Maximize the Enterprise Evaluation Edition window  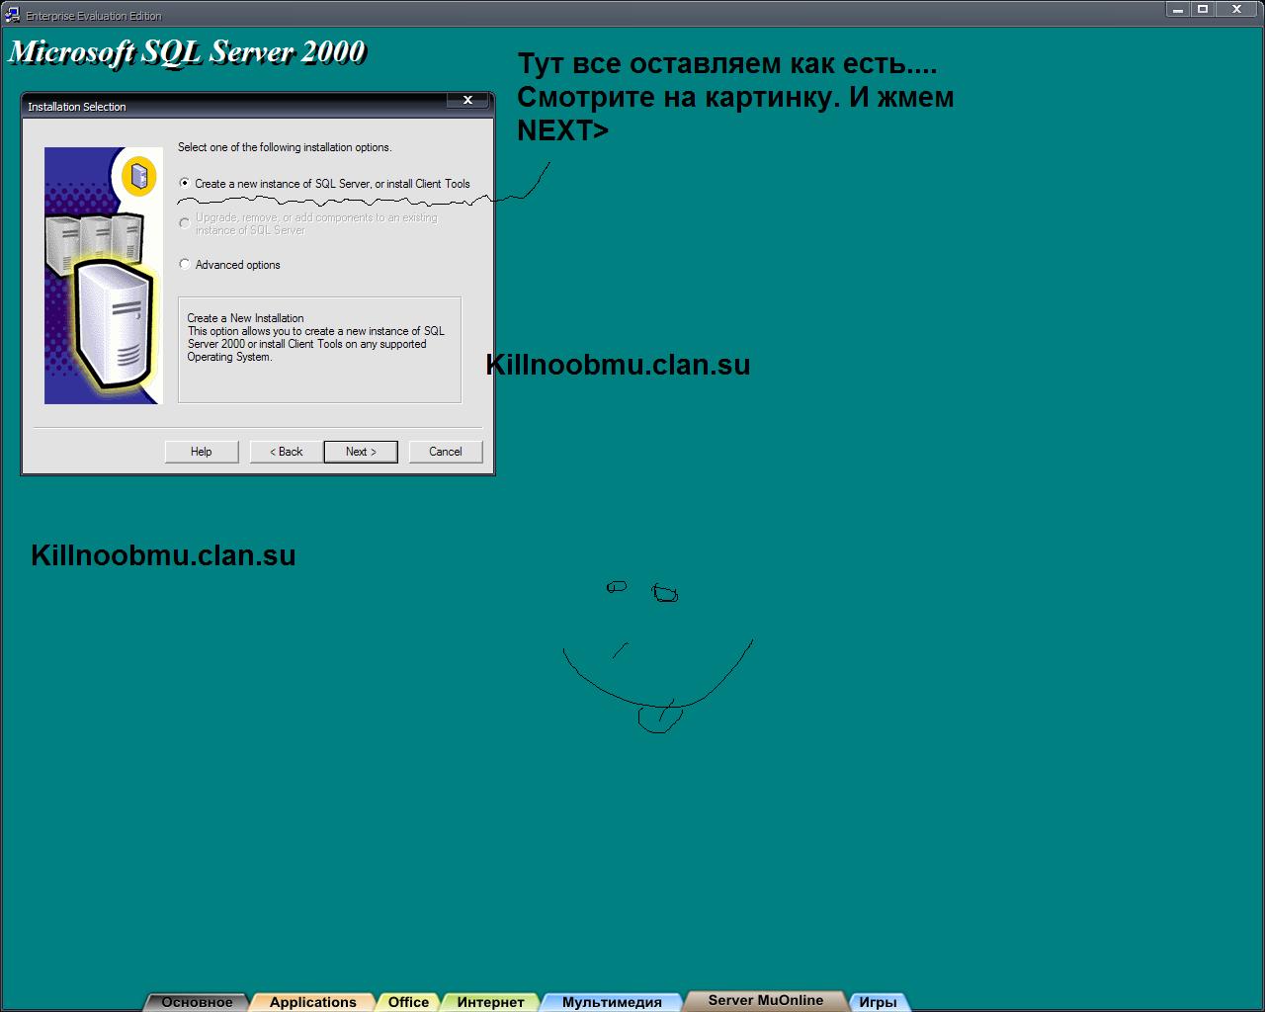point(1203,10)
